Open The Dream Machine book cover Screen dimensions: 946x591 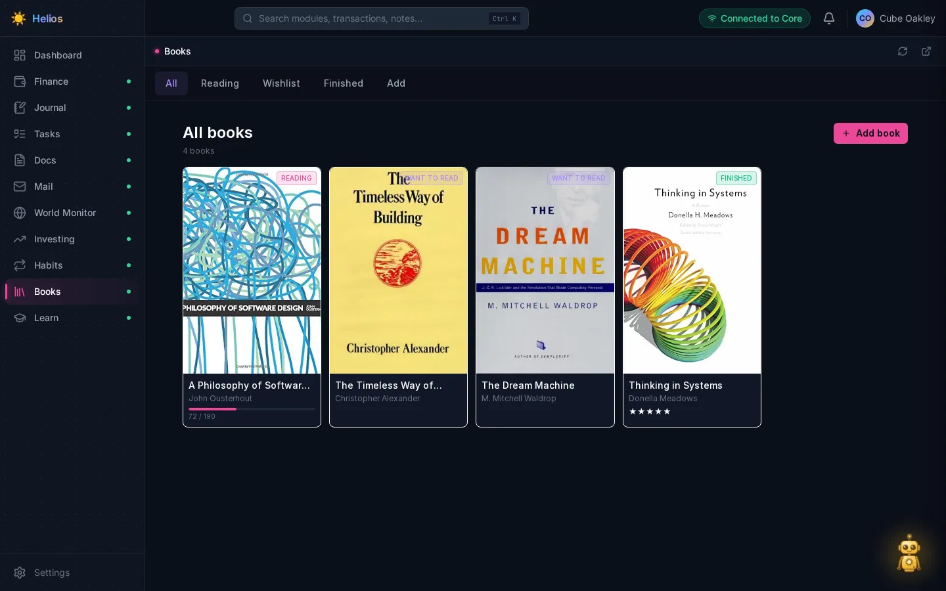click(x=545, y=271)
